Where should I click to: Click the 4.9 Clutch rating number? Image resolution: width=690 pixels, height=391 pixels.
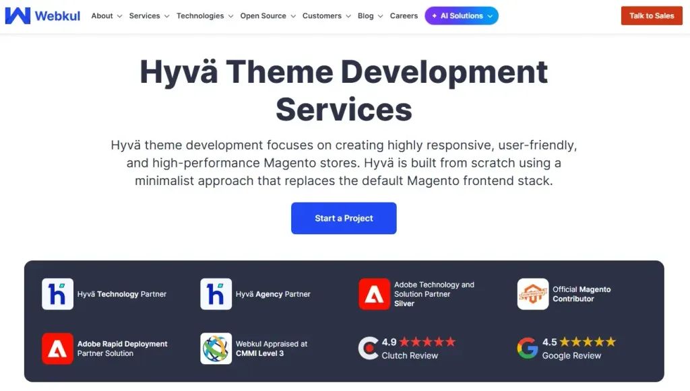click(x=389, y=342)
